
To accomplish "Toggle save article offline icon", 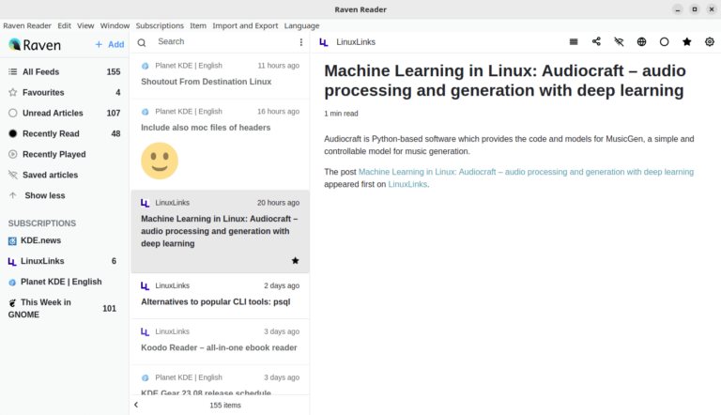I will [x=619, y=42].
